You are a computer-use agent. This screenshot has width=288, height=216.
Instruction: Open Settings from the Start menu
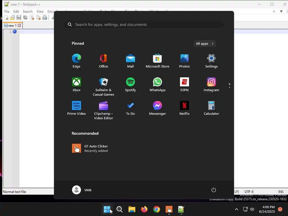[x=211, y=61]
